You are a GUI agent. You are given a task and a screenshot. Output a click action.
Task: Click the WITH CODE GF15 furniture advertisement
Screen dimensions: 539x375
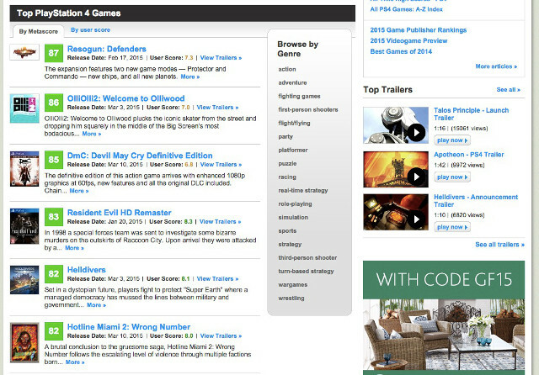click(x=444, y=318)
